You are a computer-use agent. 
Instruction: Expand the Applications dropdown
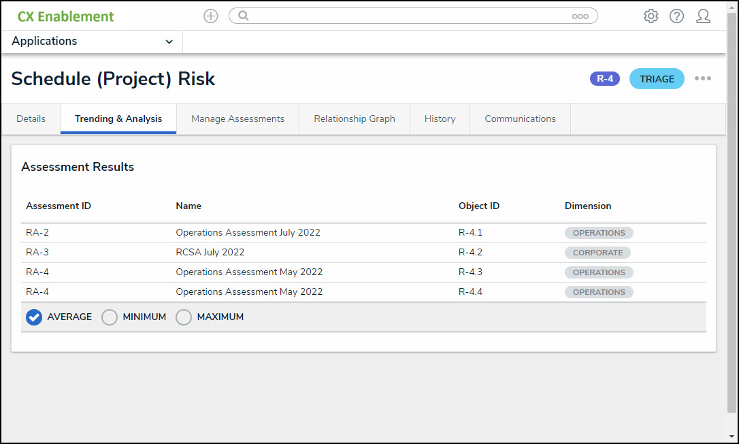pos(92,42)
